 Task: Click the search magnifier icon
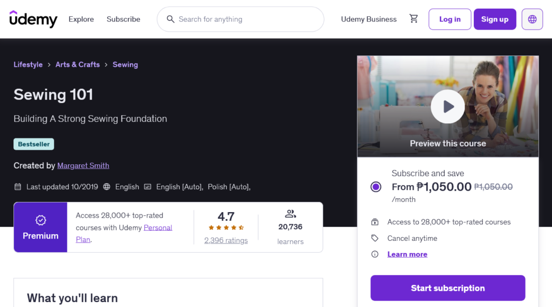click(x=170, y=19)
